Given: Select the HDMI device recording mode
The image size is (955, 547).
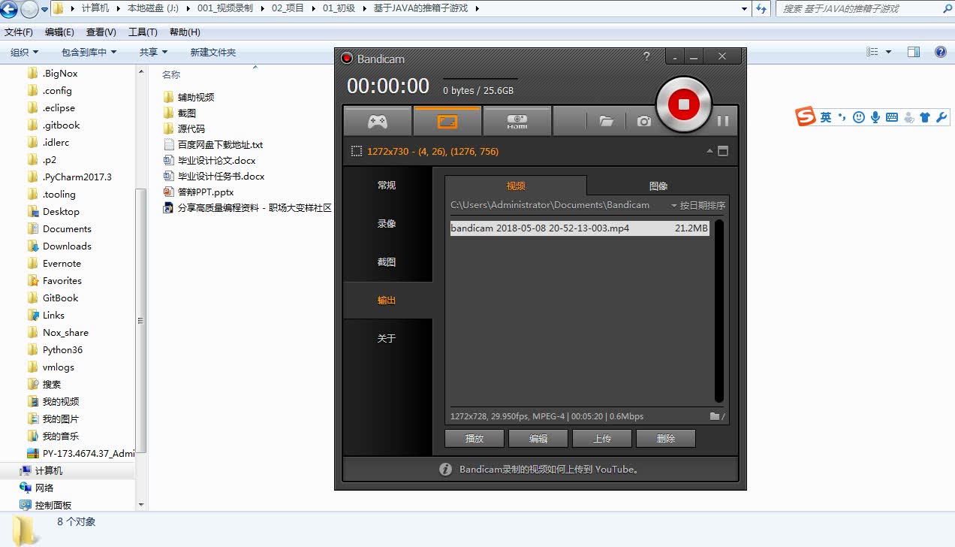Looking at the screenshot, I should [517, 120].
